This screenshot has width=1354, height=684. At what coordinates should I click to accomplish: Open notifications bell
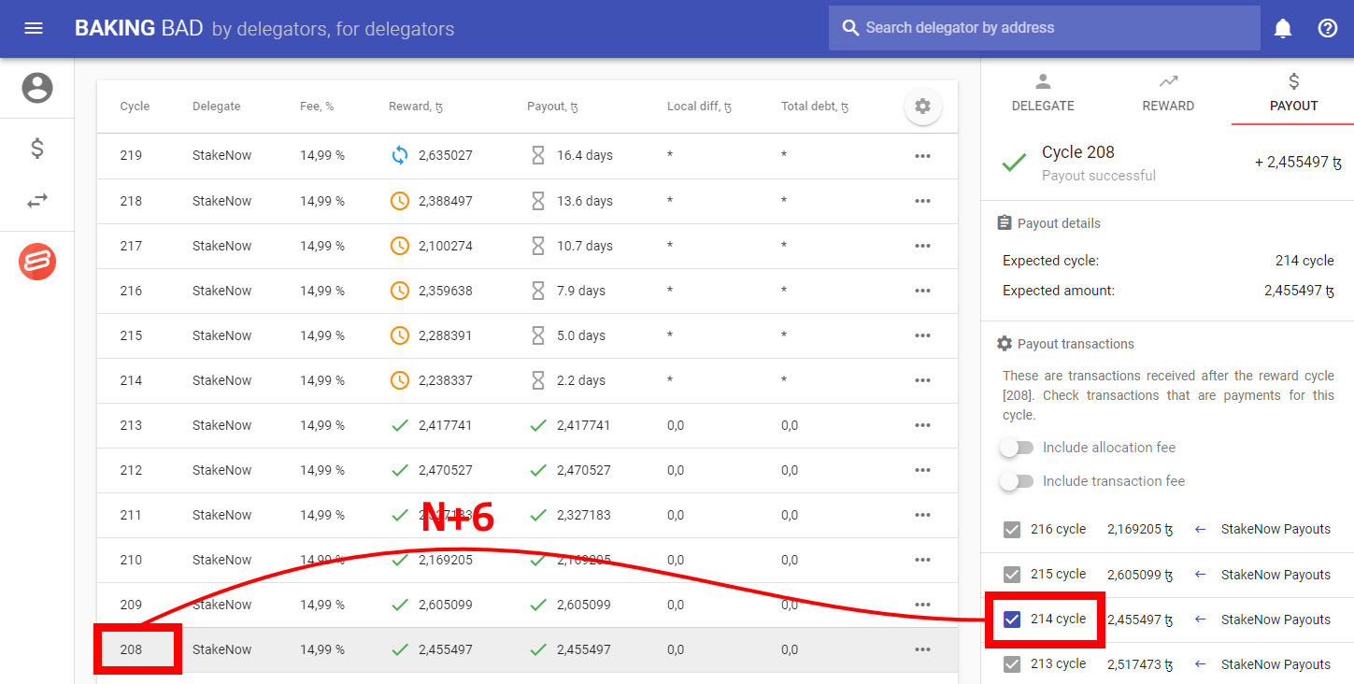click(1283, 28)
